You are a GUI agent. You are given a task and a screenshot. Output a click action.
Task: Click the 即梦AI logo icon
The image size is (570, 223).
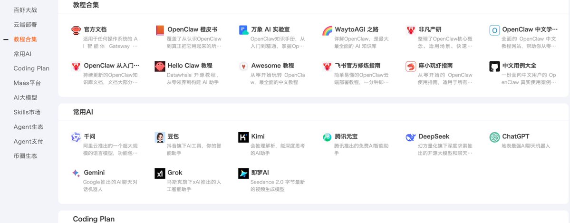point(243,173)
